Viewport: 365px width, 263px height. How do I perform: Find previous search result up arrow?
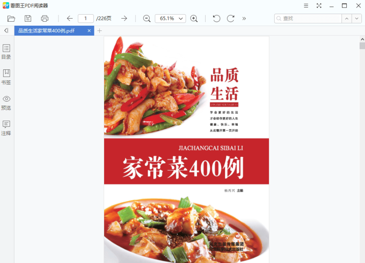[347, 19]
